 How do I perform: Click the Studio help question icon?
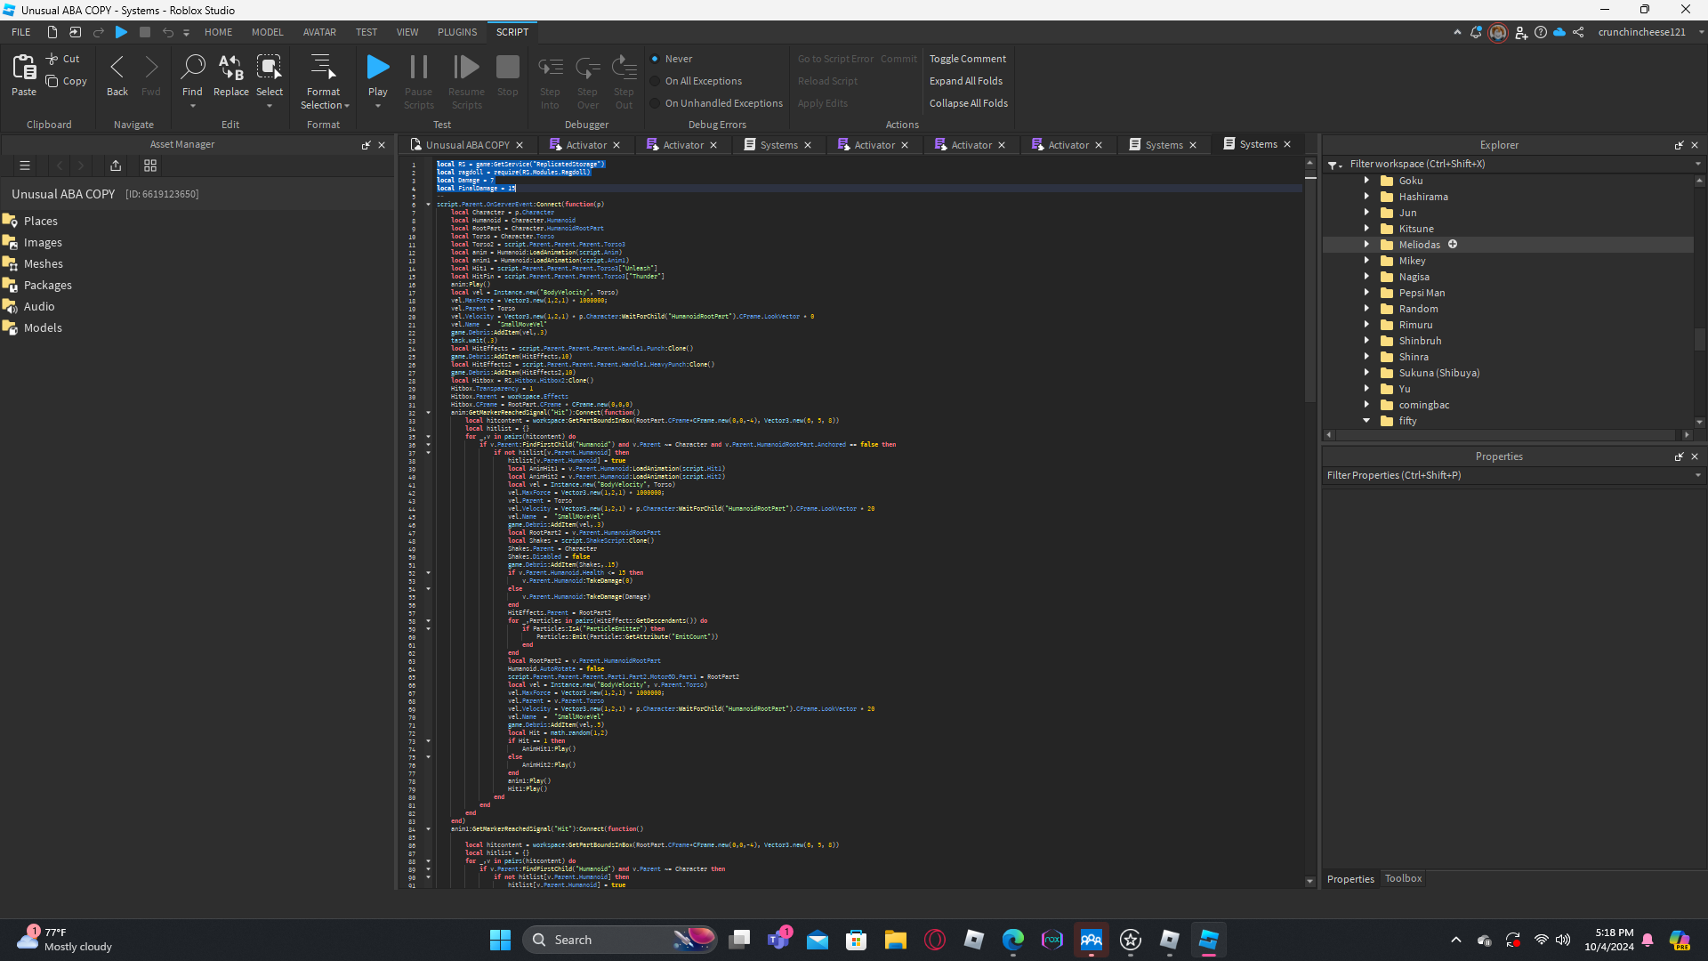click(1541, 32)
